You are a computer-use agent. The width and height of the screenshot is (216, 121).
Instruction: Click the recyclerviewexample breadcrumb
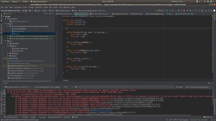click(x=88, y=10)
